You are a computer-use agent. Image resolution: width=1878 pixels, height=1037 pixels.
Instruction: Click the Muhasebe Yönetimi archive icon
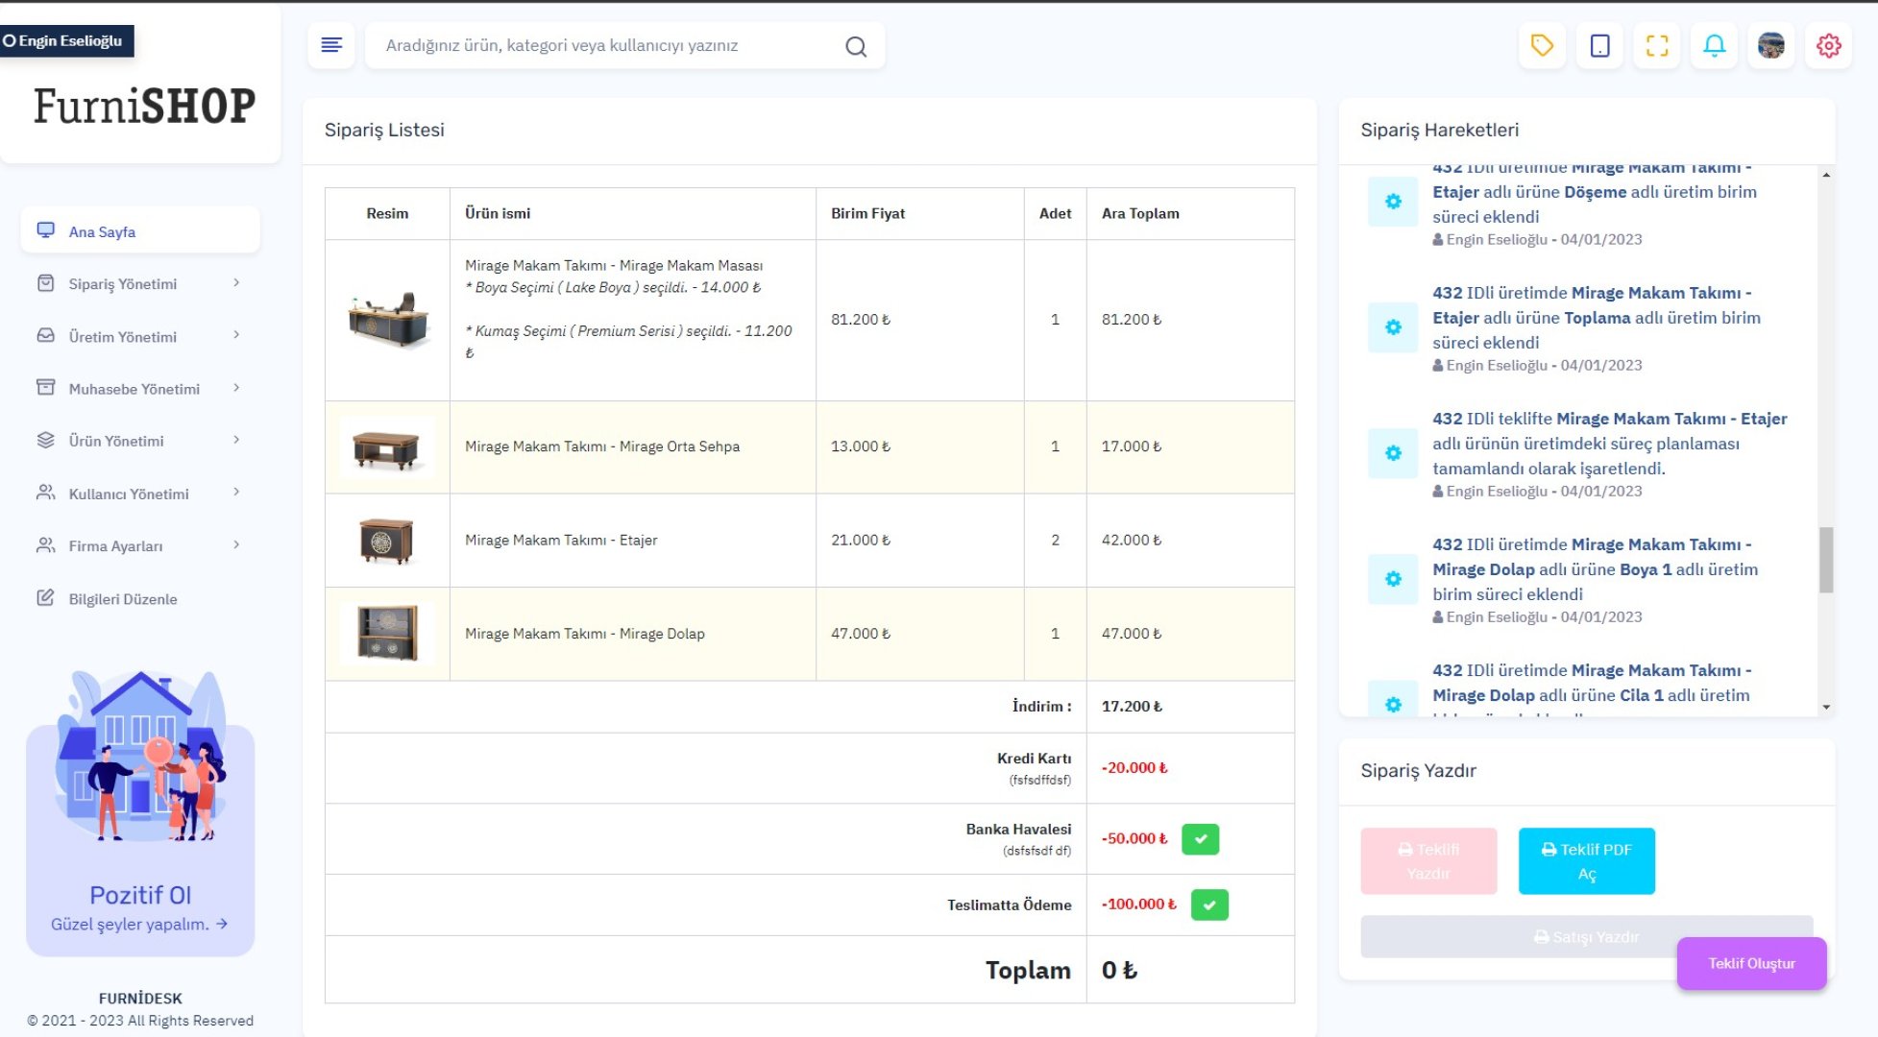click(45, 388)
